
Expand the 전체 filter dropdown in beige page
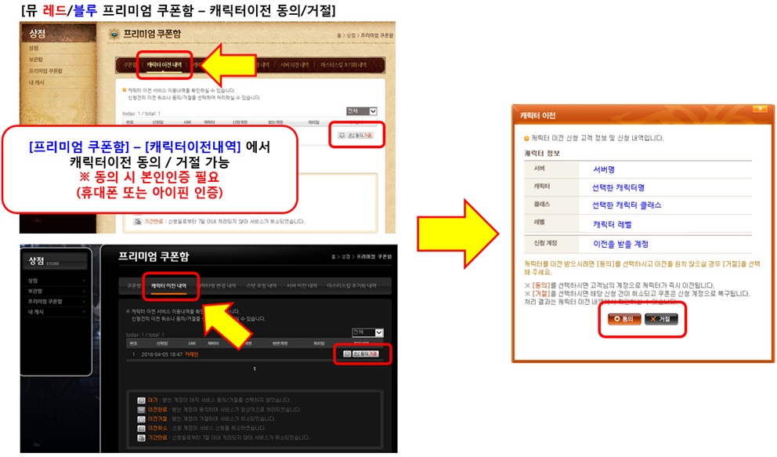click(362, 111)
